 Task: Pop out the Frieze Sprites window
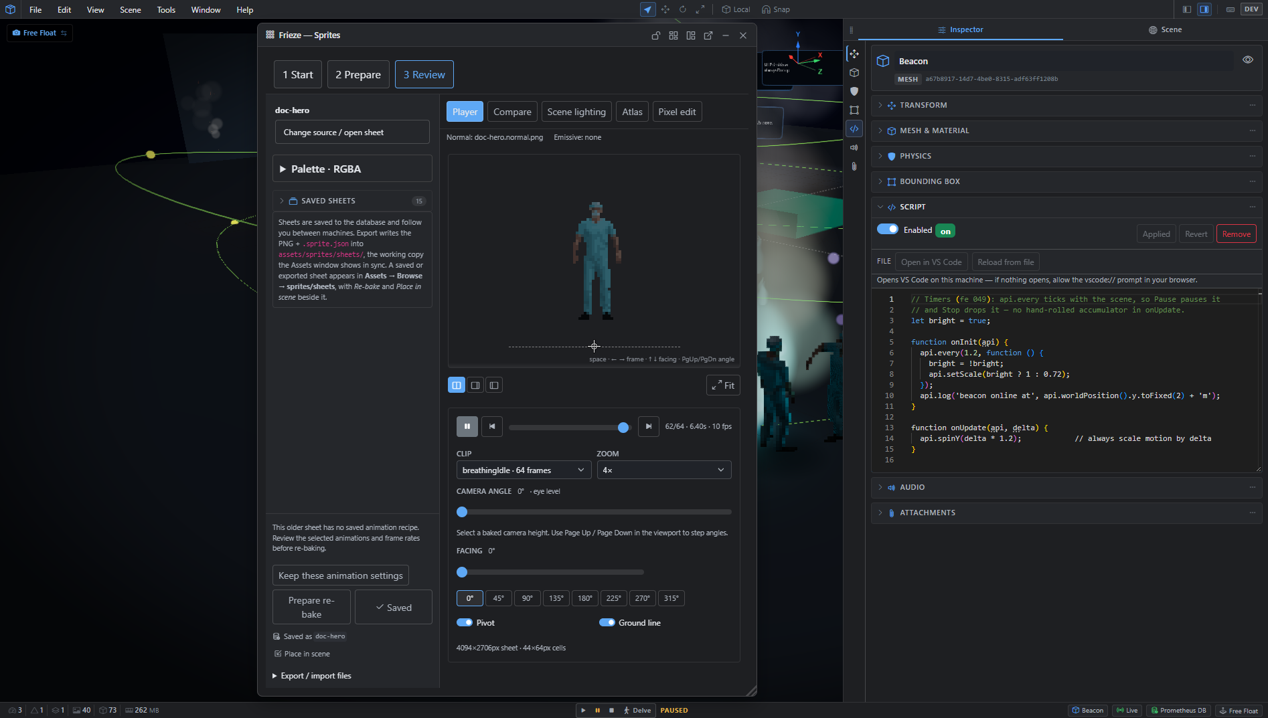tap(708, 35)
